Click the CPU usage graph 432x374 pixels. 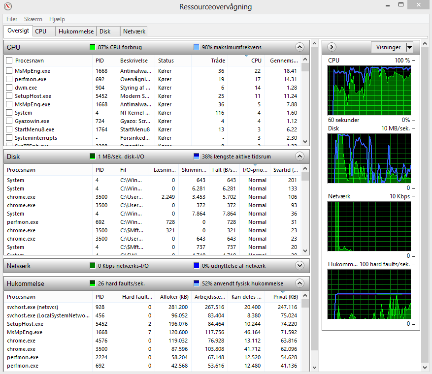click(x=369, y=90)
